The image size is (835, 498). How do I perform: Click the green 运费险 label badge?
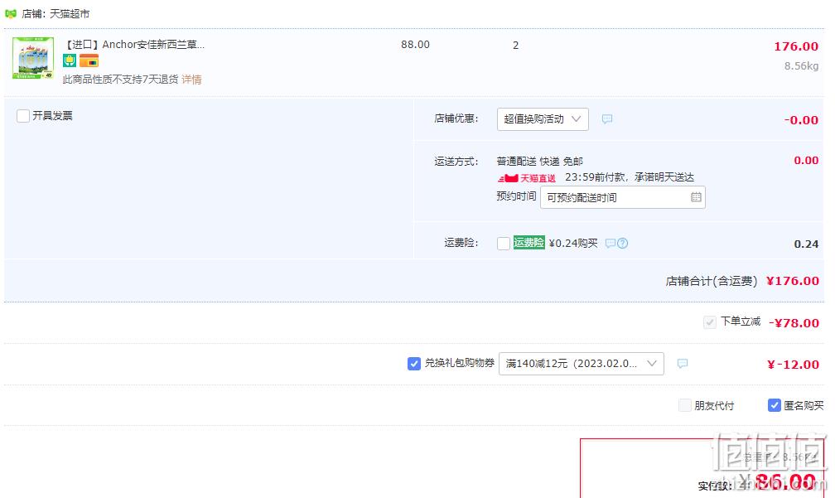click(x=529, y=243)
